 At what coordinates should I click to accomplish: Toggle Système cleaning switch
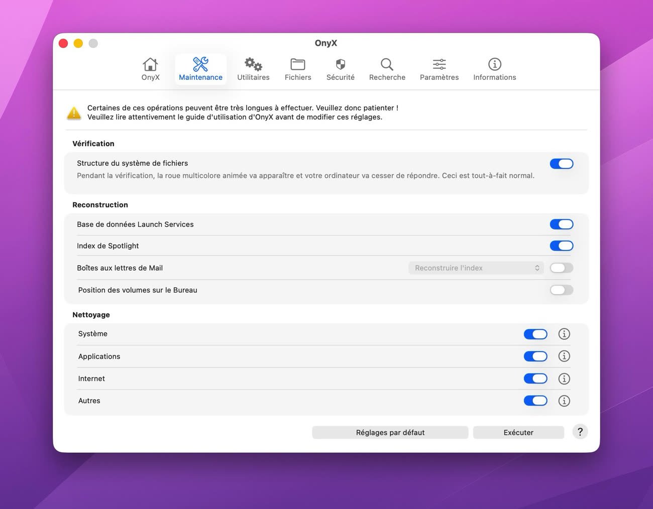[535, 334]
